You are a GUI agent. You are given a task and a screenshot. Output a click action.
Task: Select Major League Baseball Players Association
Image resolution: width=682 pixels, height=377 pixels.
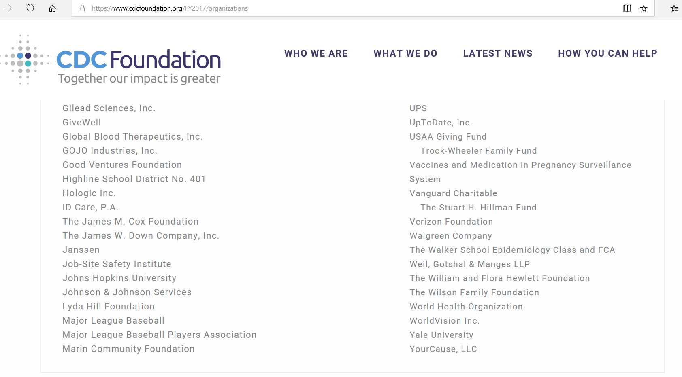tap(160, 335)
